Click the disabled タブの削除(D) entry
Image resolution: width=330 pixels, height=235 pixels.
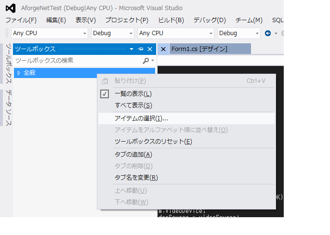[186, 166]
